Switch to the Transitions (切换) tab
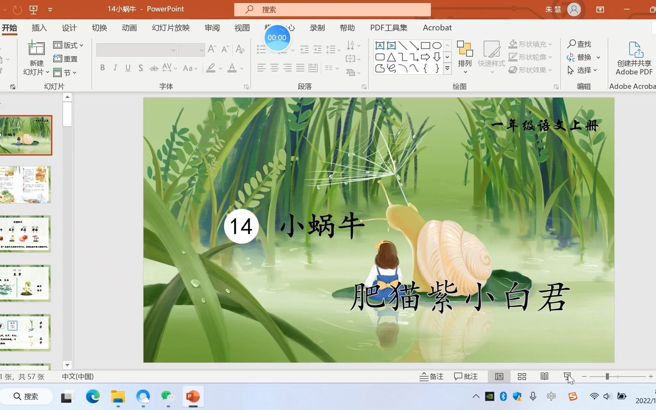656x410 pixels. click(x=99, y=28)
